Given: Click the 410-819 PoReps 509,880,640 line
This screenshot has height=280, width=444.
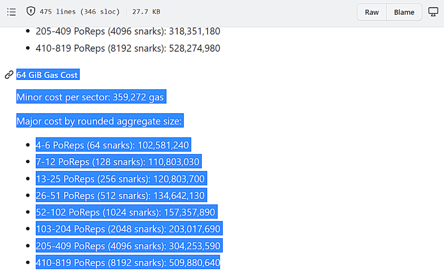Looking at the screenshot, I should (128, 262).
